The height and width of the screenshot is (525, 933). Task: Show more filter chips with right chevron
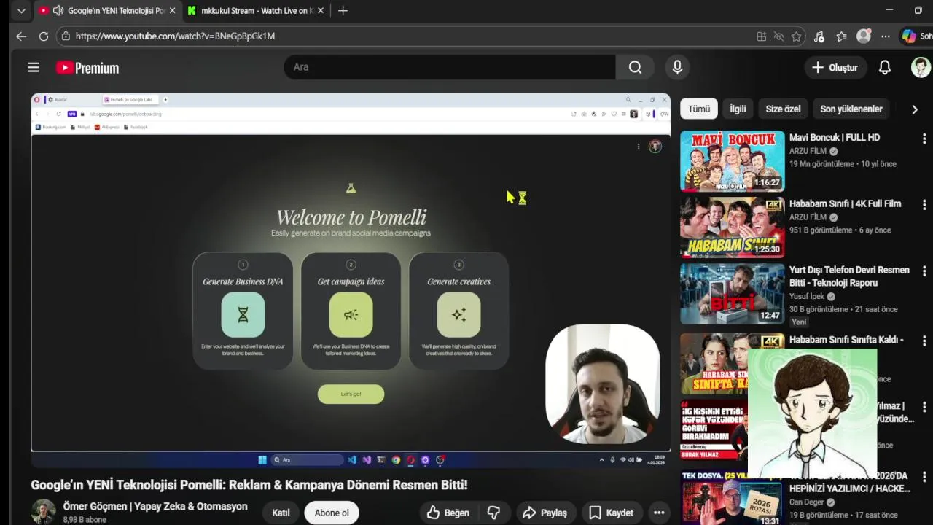click(915, 109)
